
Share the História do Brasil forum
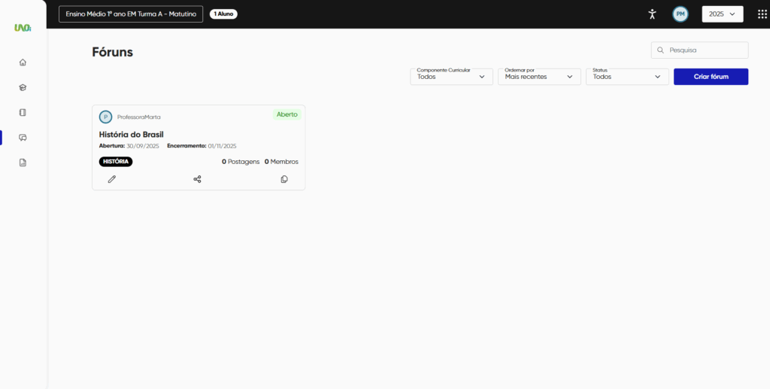tap(198, 179)
